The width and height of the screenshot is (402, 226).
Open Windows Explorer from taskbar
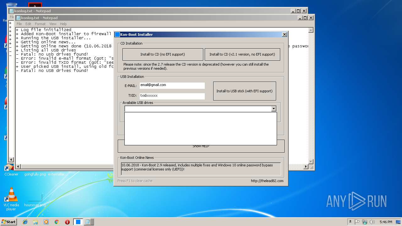[35, 222]
